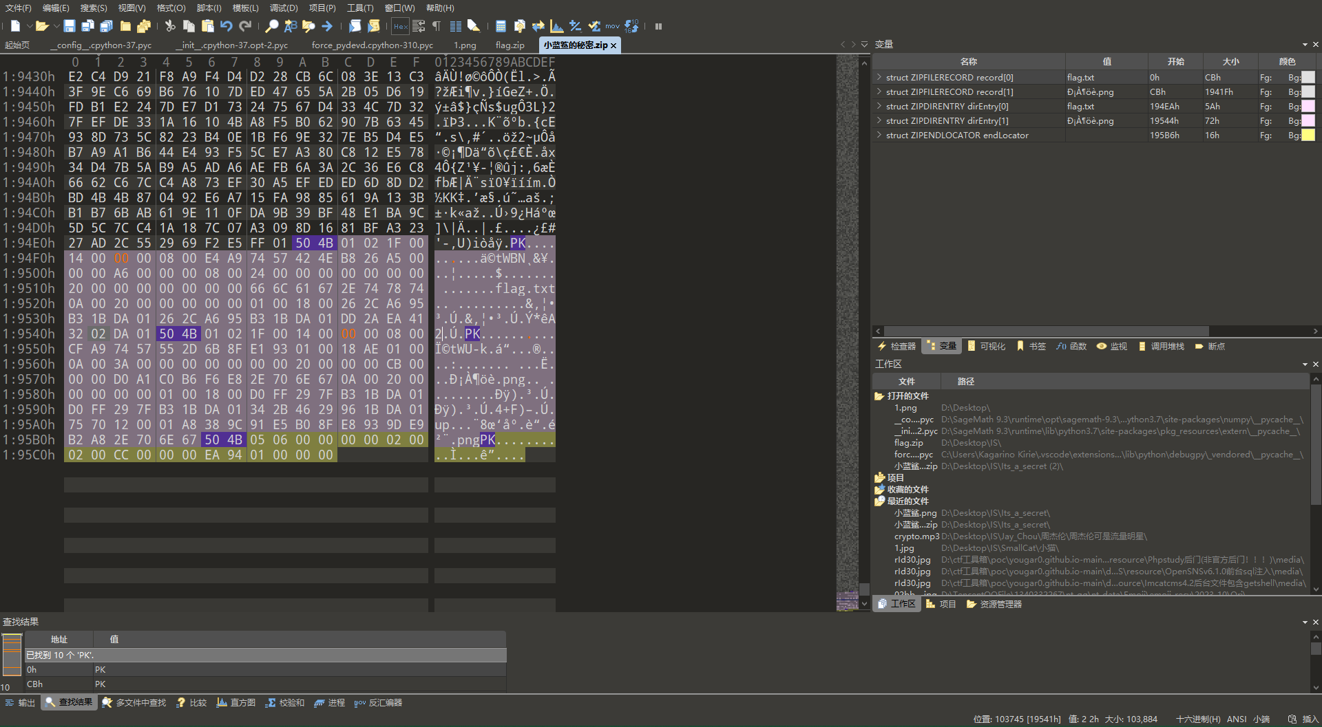
Task: Click the Histogram chart icon
Action: (x=556, y=26)
